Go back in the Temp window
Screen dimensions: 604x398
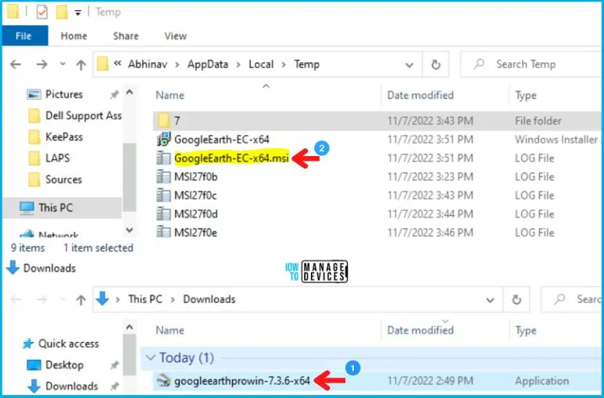click(16, 64)
